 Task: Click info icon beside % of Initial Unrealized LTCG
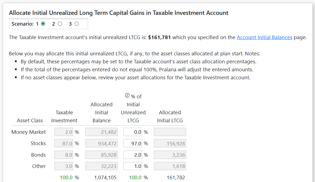127,96
